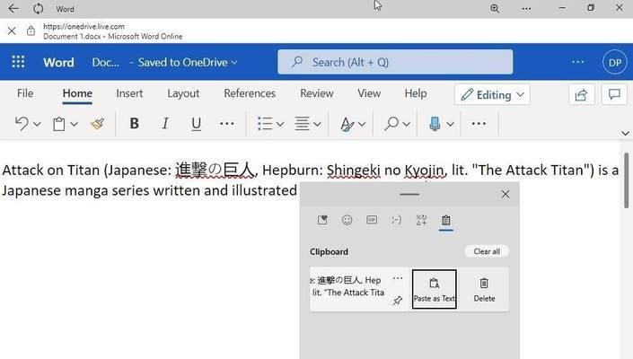
Task: Share the document with the share icon
Action: [x=581, y=94]
